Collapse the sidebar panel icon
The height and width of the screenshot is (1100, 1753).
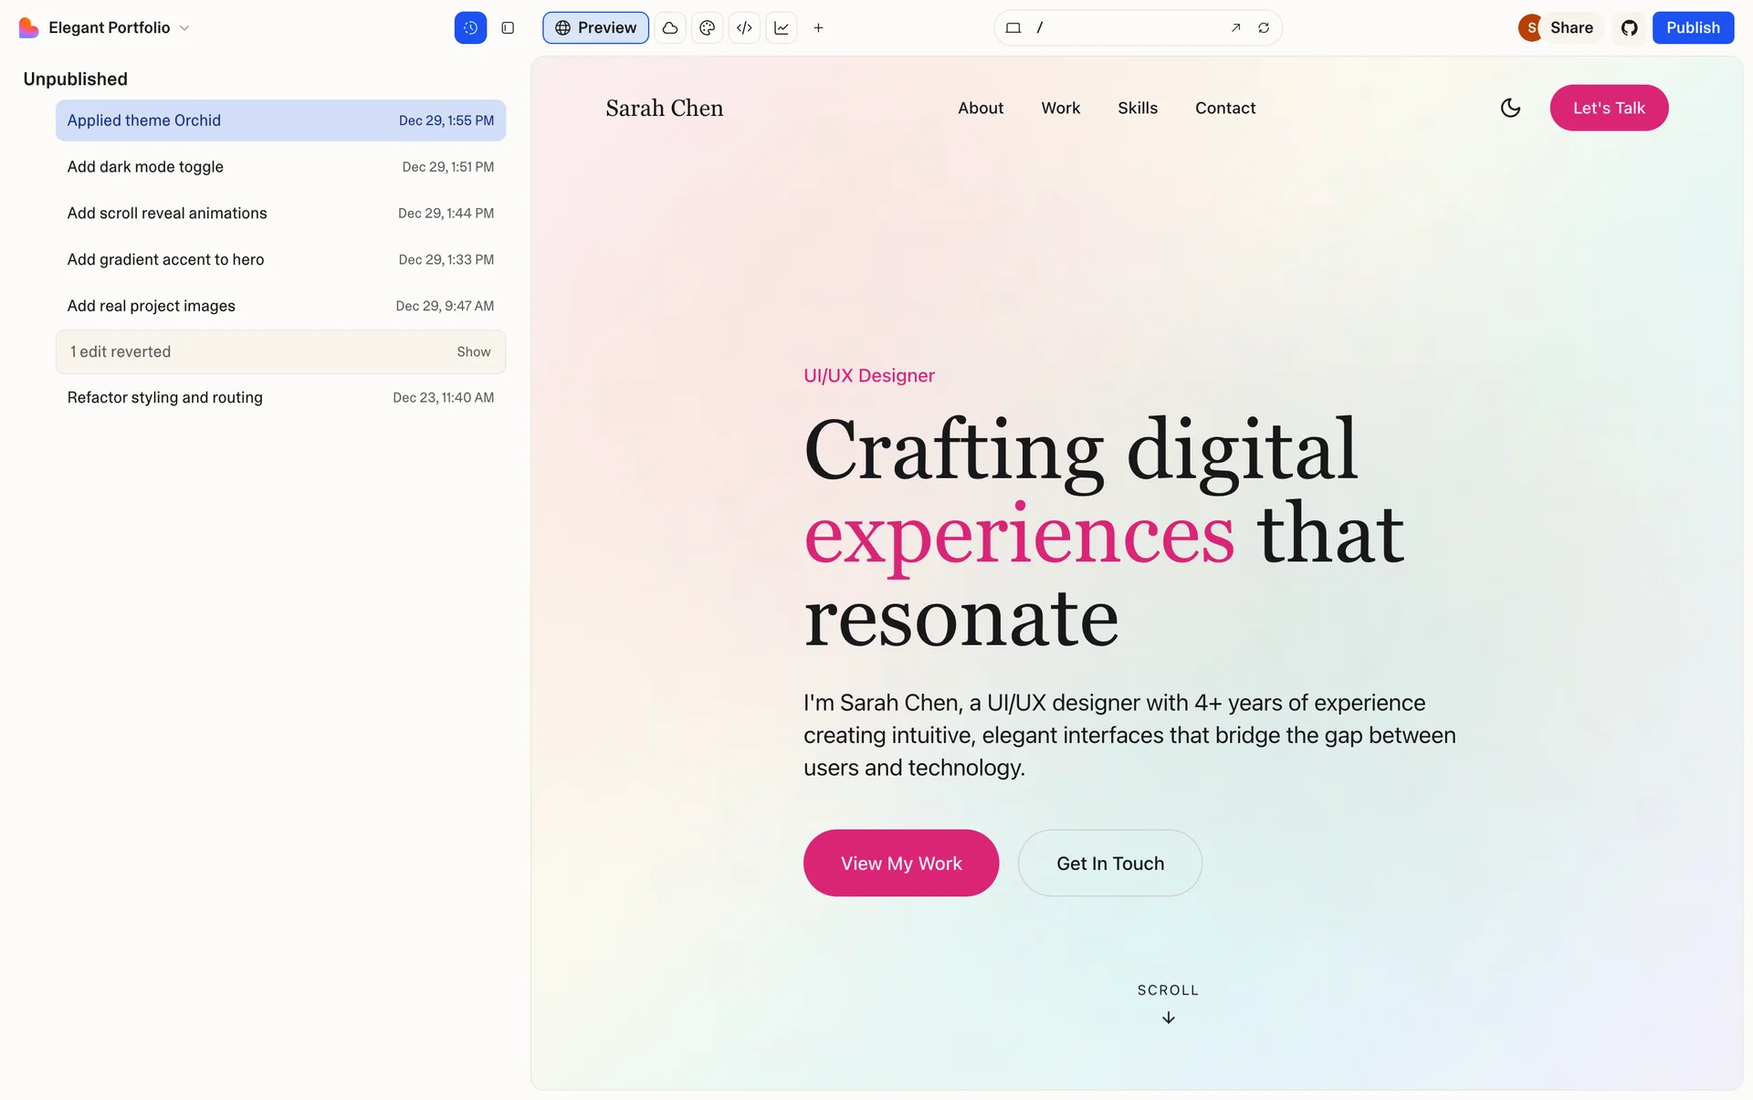tap(508, 27)
